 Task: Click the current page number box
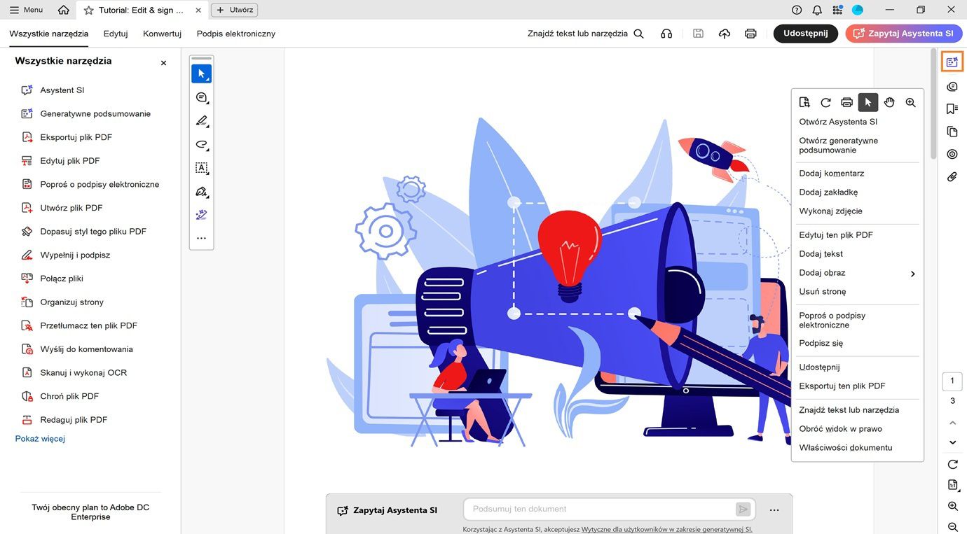tap(952, 381)
